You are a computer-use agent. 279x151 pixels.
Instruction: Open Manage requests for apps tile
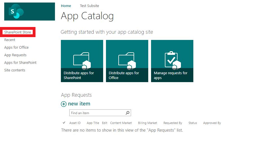[x=172, y=61]
